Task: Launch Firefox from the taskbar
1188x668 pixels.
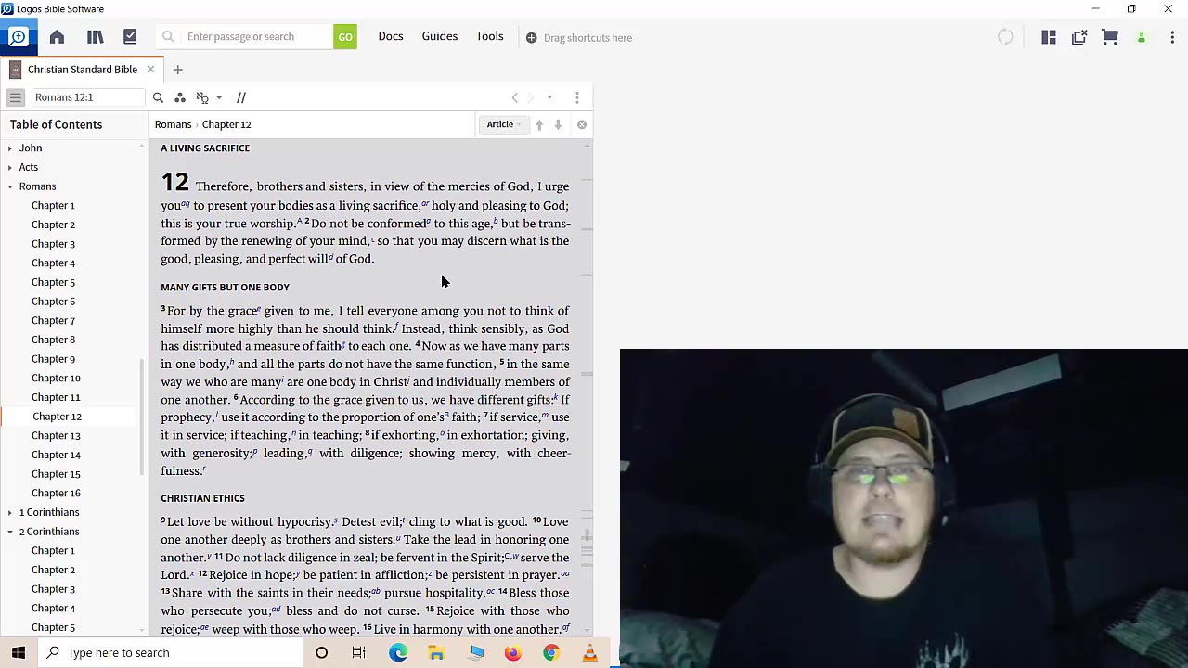Action: point(513,653)
